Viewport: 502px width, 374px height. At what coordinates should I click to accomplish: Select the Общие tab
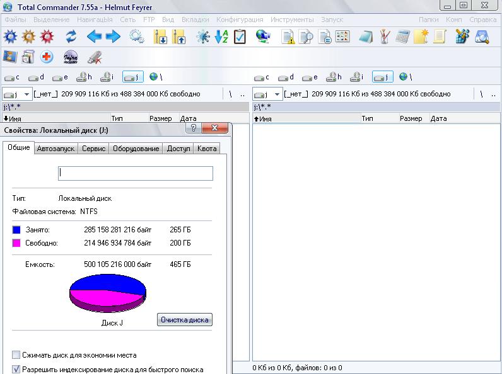pos(18,147)
